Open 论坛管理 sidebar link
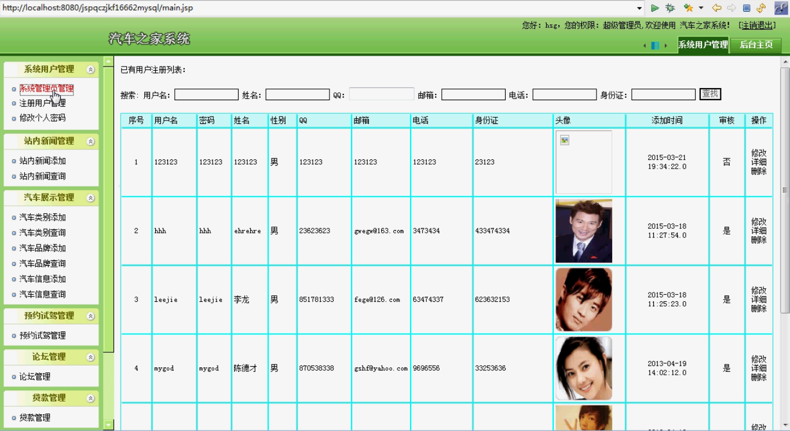The image size is (790, 431). pos(35,377)
